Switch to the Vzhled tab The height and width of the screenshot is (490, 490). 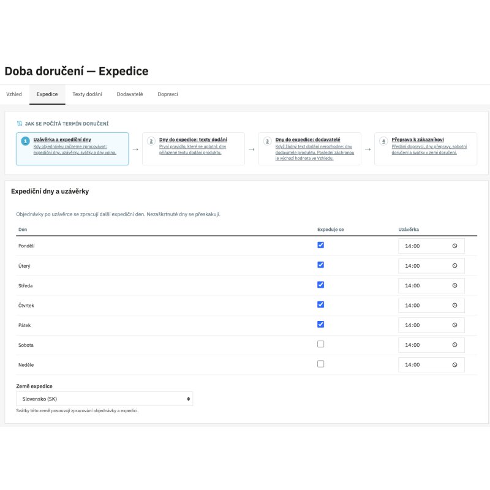(14, 94)
